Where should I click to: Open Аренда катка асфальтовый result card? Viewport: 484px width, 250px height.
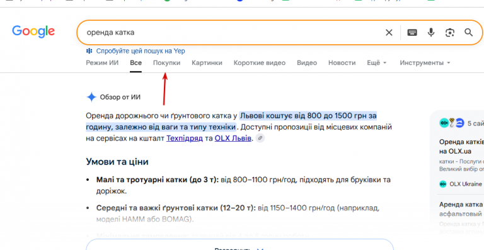[461, 209]
